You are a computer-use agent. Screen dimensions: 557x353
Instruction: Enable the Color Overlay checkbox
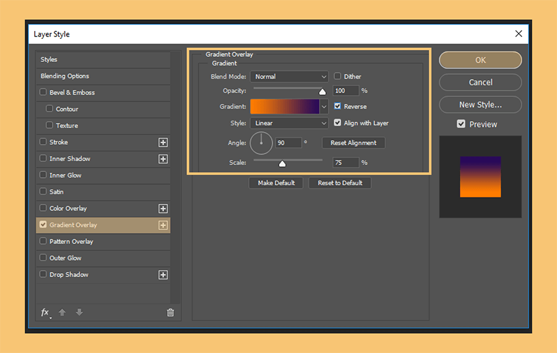pos(43,208)
